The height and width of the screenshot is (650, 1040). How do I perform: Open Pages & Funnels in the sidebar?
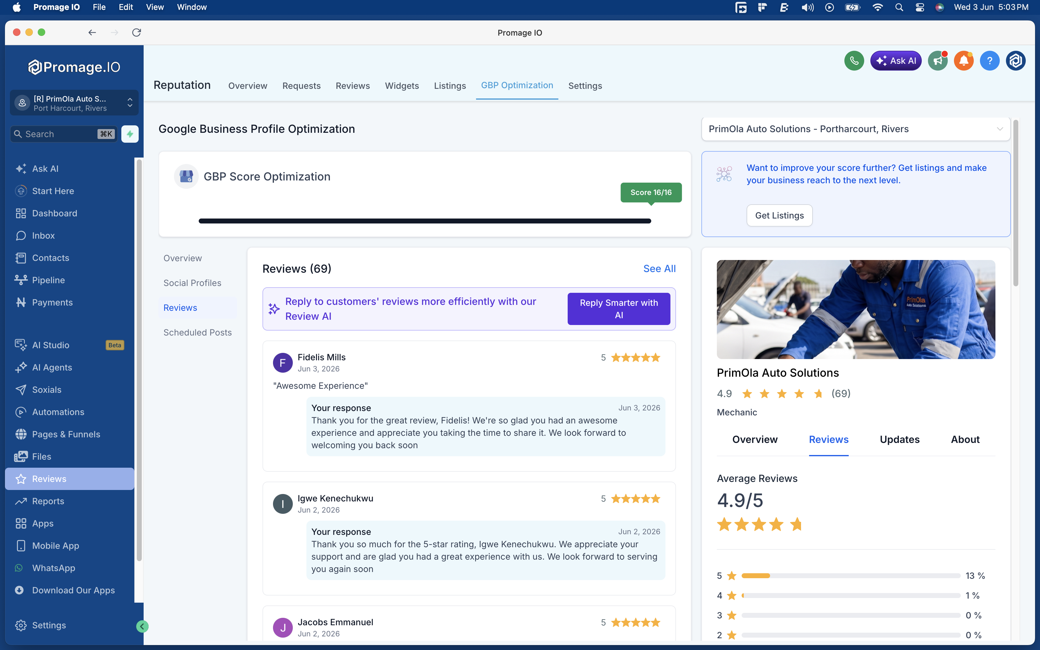70,434
